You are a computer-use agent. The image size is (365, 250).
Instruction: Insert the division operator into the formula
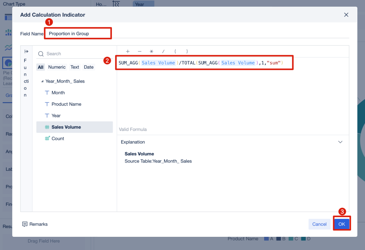[163, 51]
